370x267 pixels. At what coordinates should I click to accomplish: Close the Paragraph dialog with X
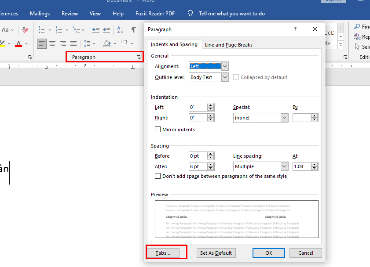coord(315,29)
